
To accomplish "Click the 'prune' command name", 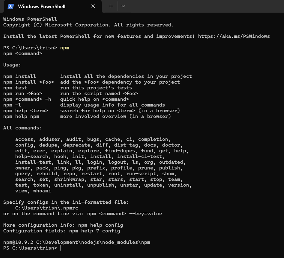I will coord(146,168).
